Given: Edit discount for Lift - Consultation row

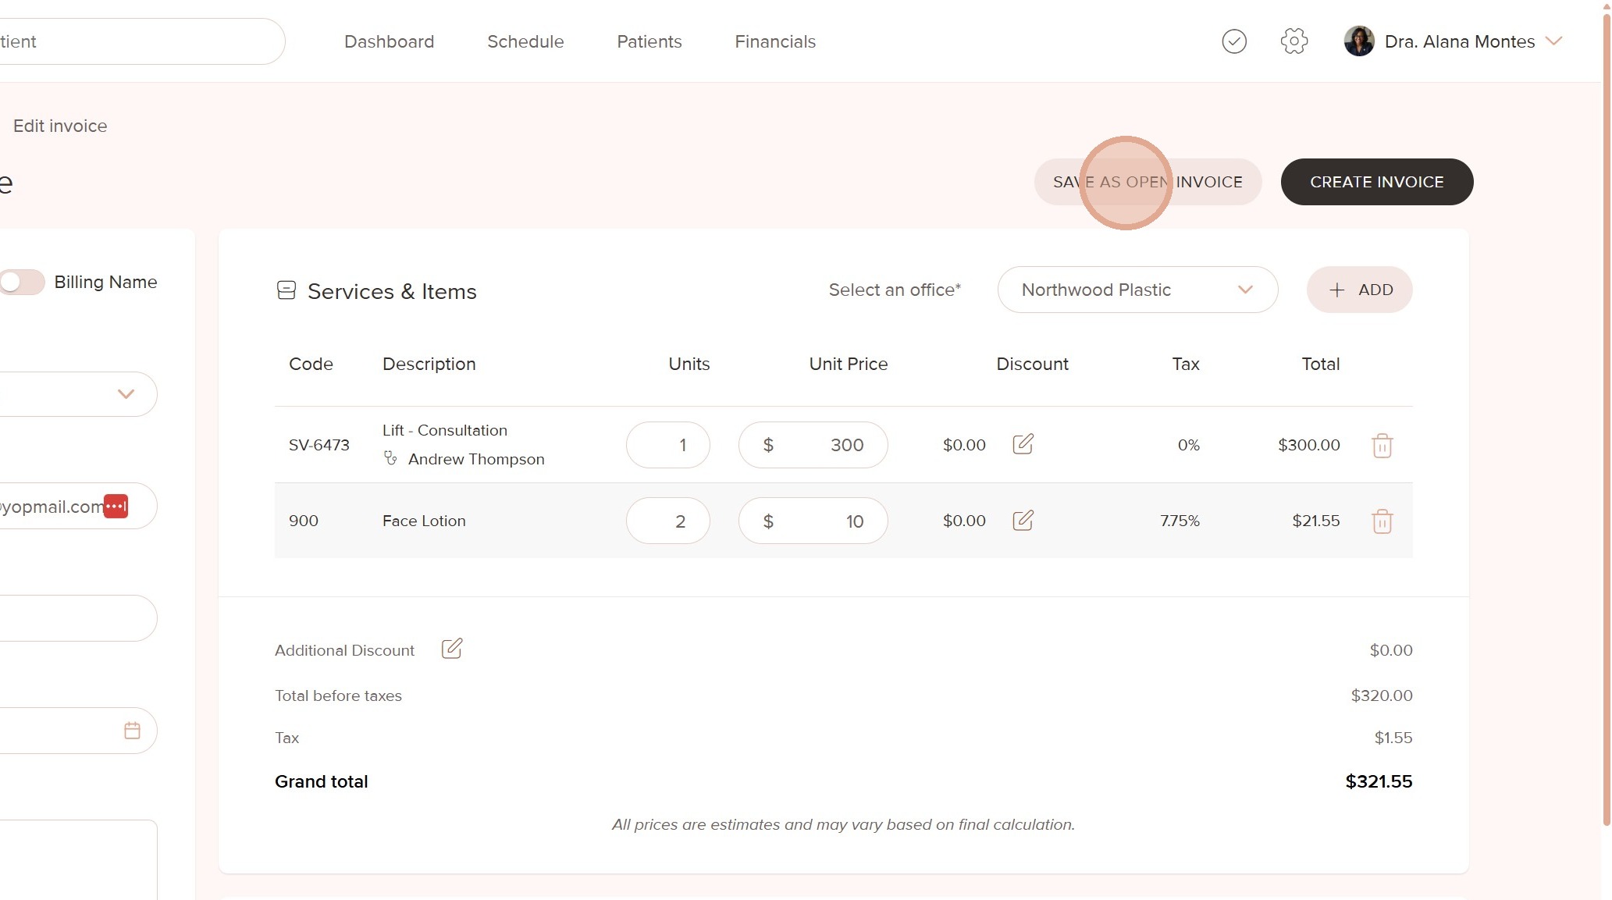Looking at the screenshot, I should (x=1023, y=444).
